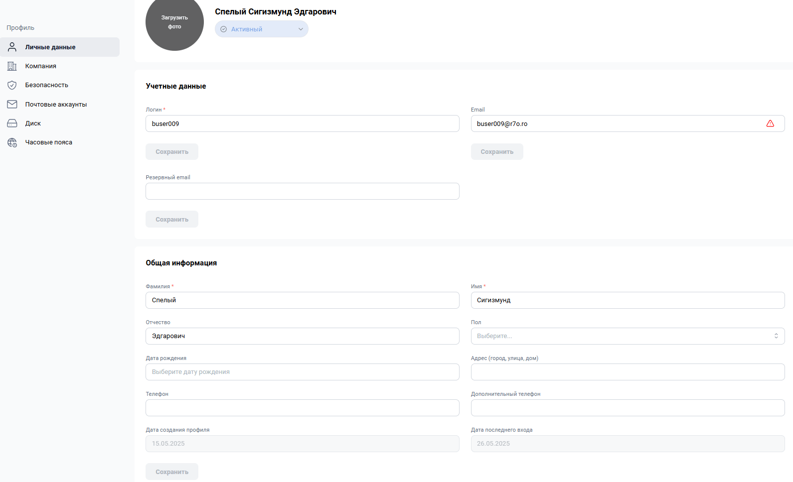Image resolution: width=793 pixels, height=482 pixels.
Task: Open the Личные данные section
Action: [x=60, y=47]
